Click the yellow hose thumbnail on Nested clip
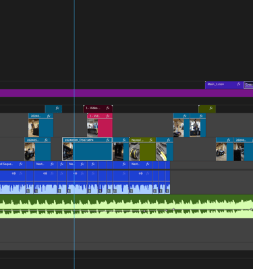This screenshot has height=269, width=253. click(x=134, y=152)
